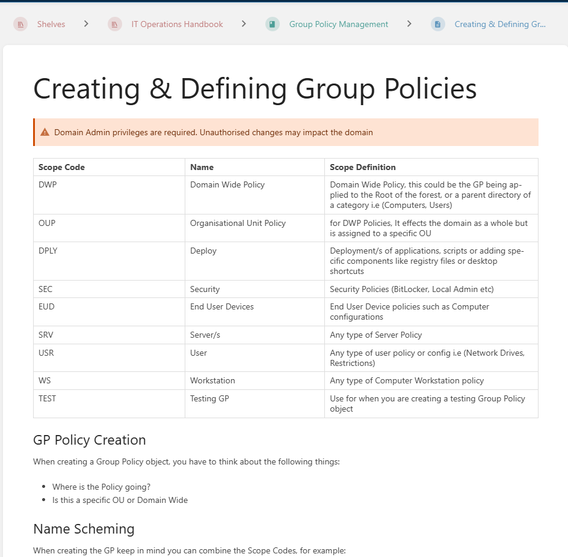Screen dimensions: 568x557
Task: Select the Creating & Defining Gr... breadcrumb link
Action: pos(500,24)
